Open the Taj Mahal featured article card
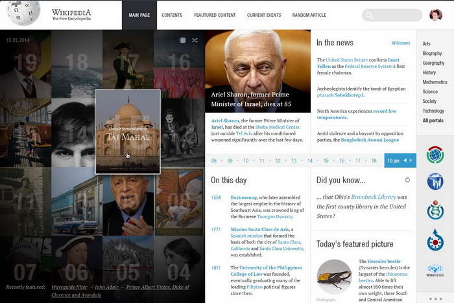This screenshot has width=454, height=303. point(128,131)
